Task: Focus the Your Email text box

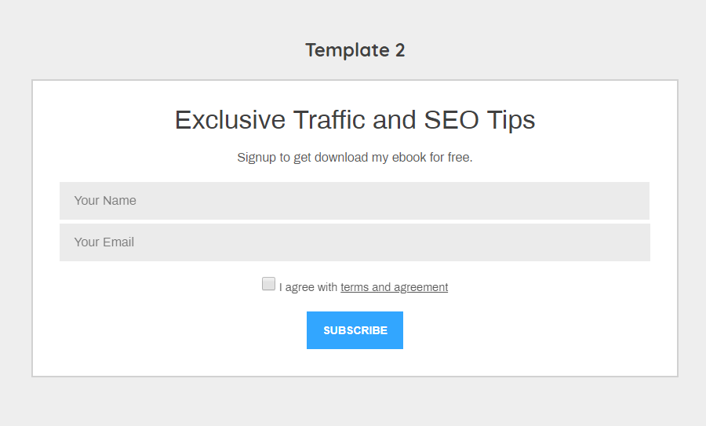Action: [x=354, y=242]
